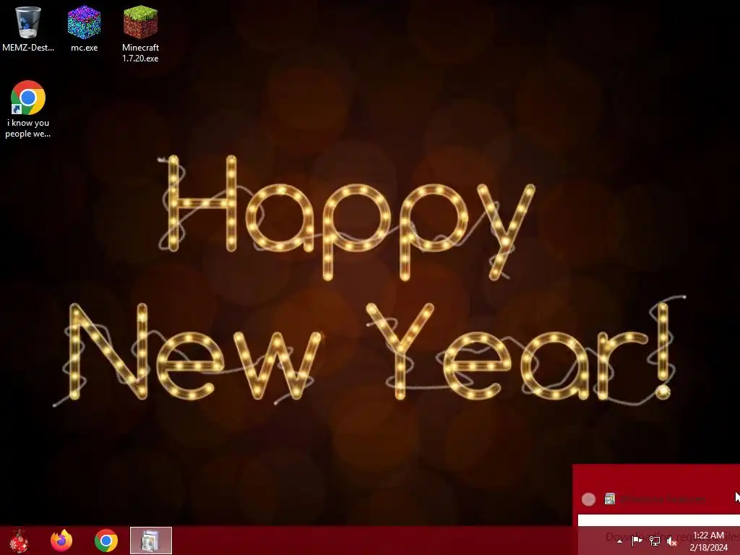This screenshot has width=740, height=555.
Task: Click the white progress bar in Windows Features
Action: click(659, 520)
